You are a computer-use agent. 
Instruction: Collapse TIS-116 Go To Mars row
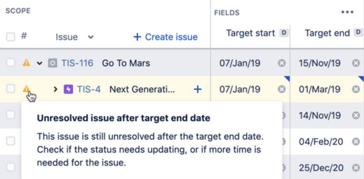pyautogui.click(x=40, y=63)
